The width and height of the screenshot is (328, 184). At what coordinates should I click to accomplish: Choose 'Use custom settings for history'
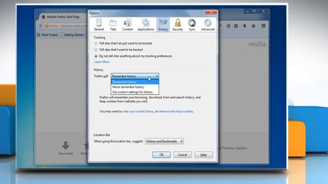tap(135, 92)
